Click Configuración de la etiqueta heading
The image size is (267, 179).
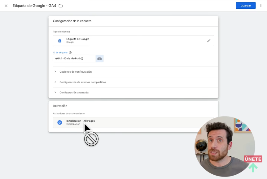click(x=72, y=21)
